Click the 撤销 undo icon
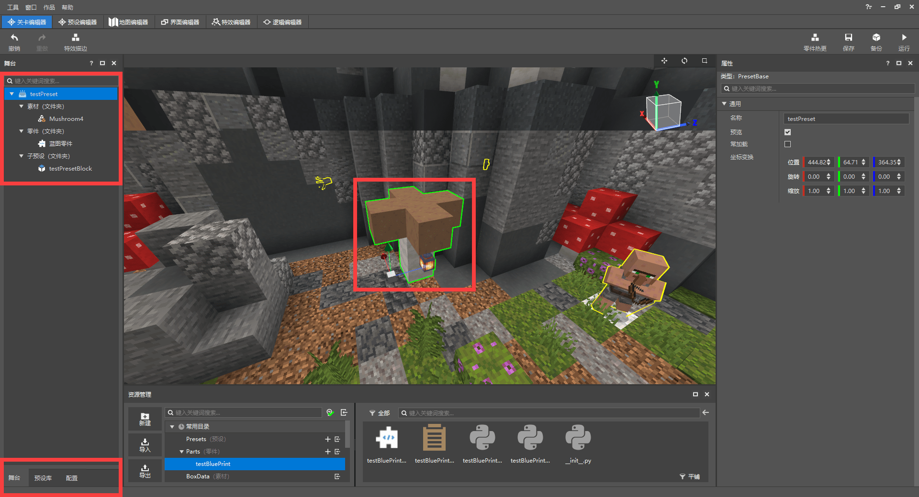 pyautogui.click(x=14, y=38)
